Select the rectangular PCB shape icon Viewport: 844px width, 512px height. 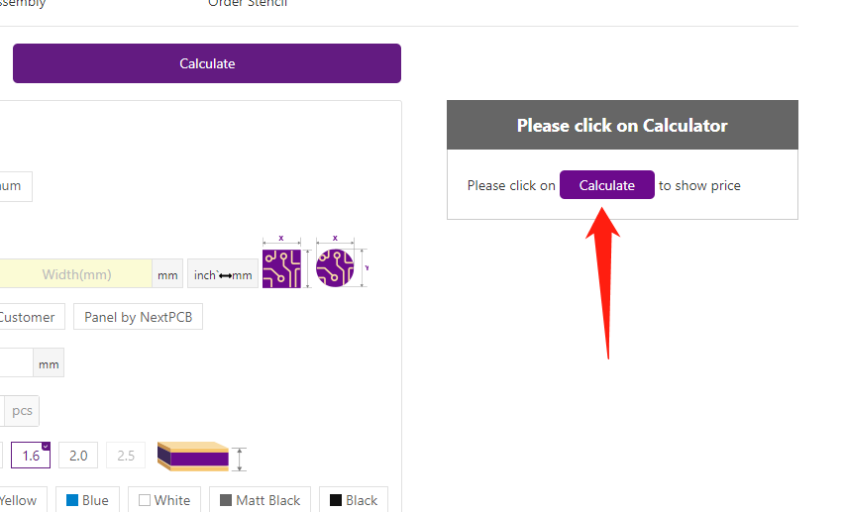pos(281,268)
